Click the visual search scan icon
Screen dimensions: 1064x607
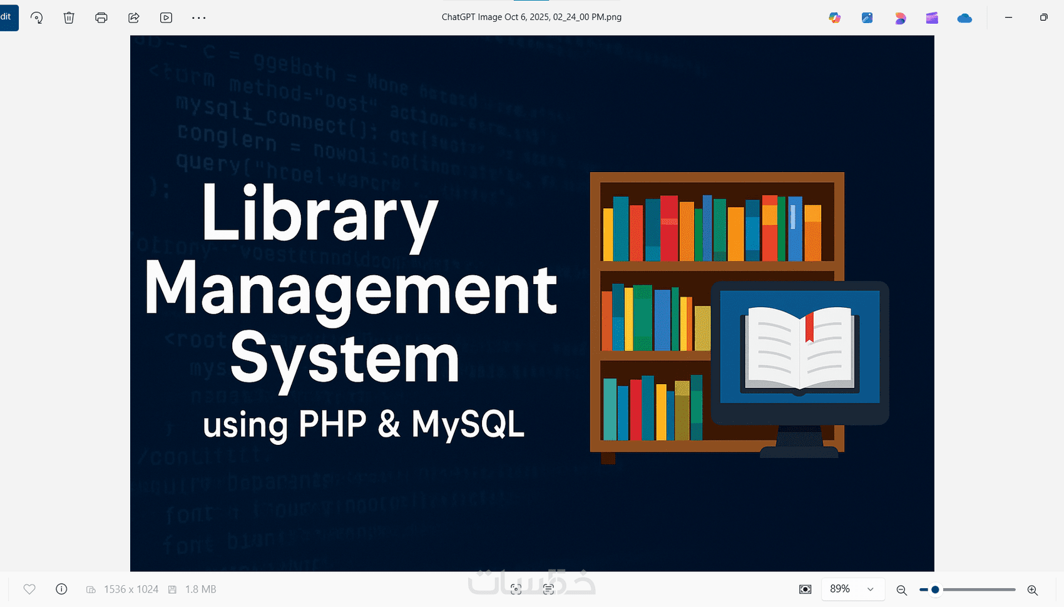(516, 589)
